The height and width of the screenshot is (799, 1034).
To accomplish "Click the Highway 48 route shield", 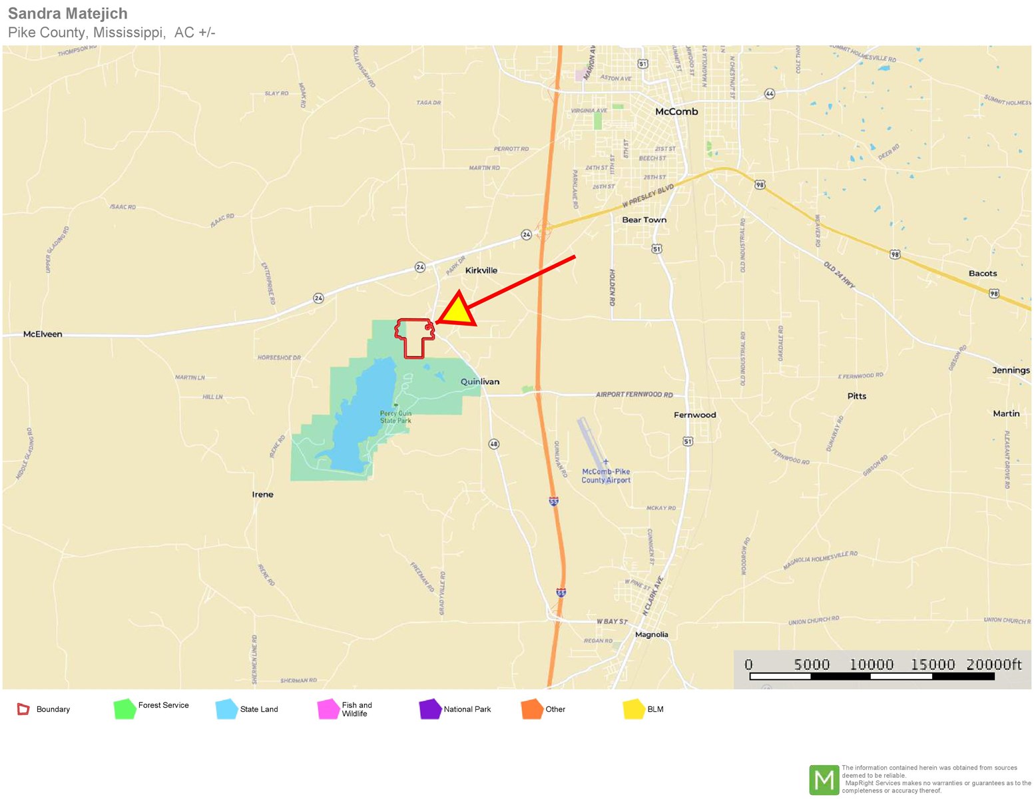I will tap(493, 444).
